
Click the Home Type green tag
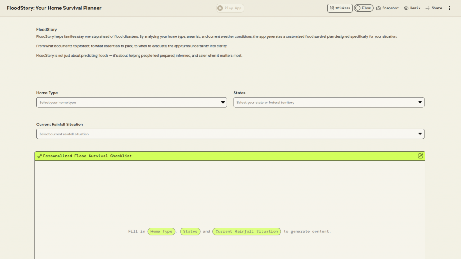161,232
